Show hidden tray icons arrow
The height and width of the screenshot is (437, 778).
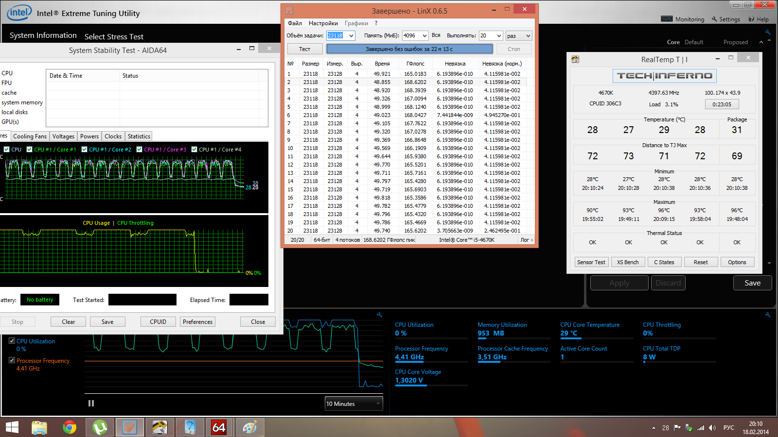(x=654, y=428)
